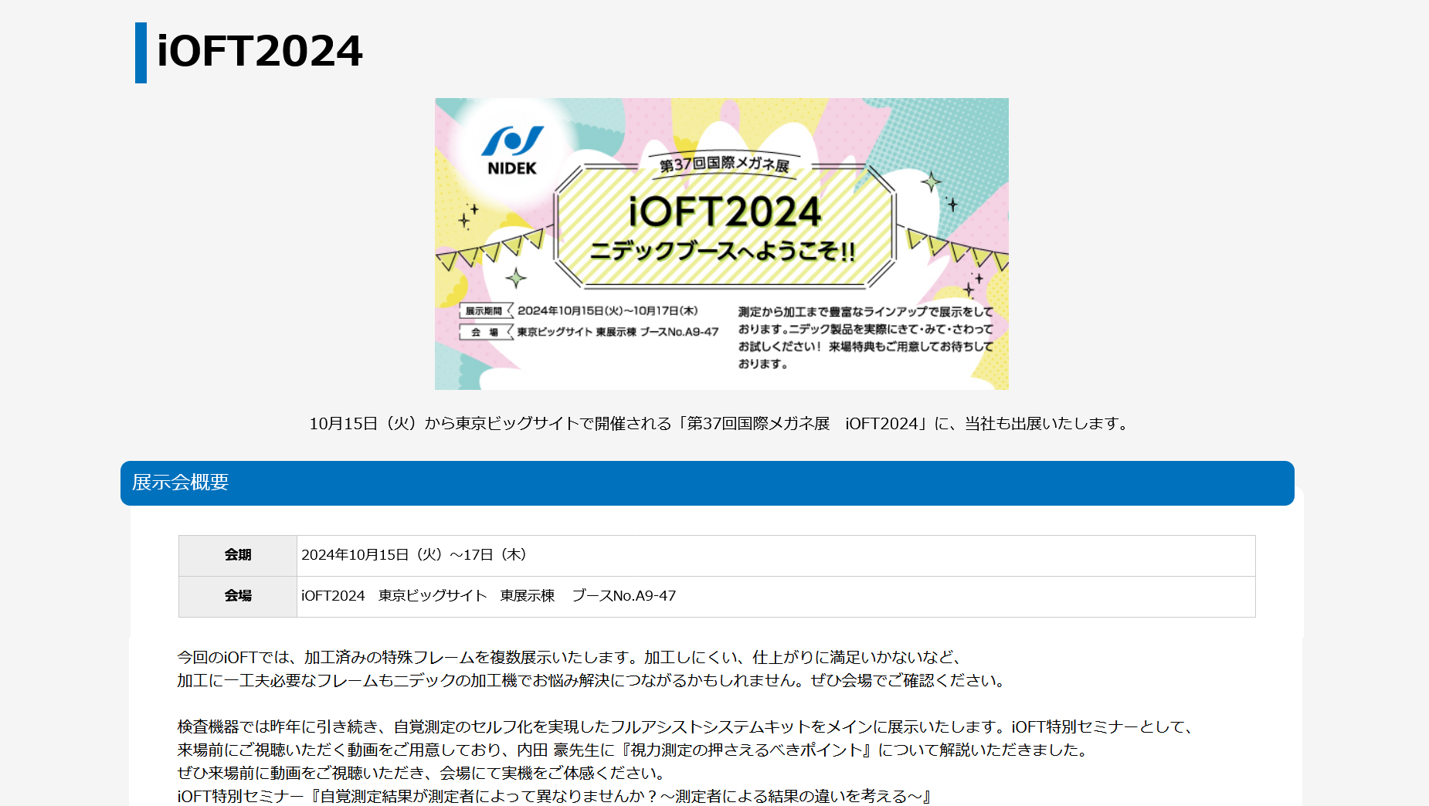Viewport: 1429px width, 806px height.
Task: Click the 会期 table header cell
Action: 238,555
